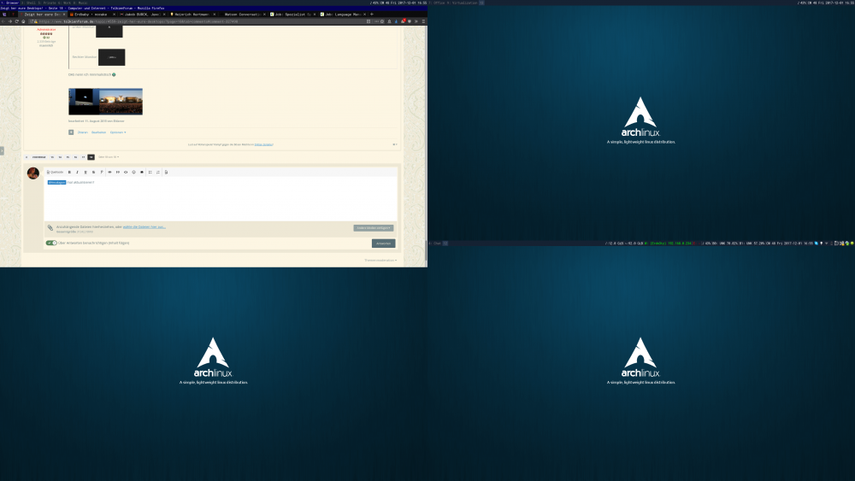Click the user avatar beside the reply editor
The width and height of the screenshot is (855, 481).
pos(33,173)
